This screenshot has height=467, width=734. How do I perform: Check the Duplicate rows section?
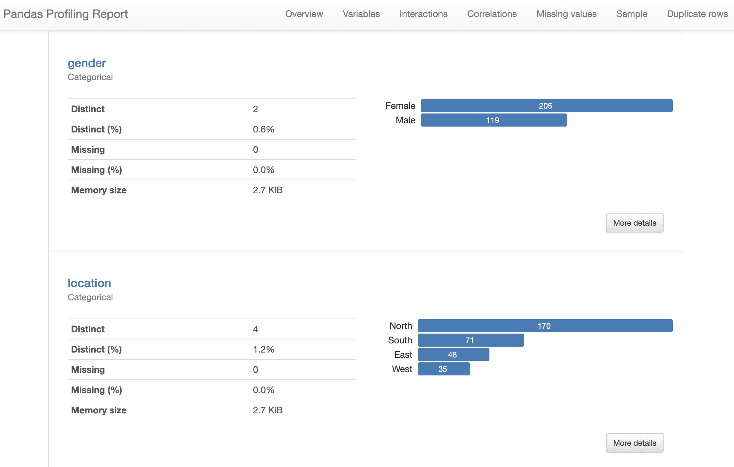click(697, 14)
